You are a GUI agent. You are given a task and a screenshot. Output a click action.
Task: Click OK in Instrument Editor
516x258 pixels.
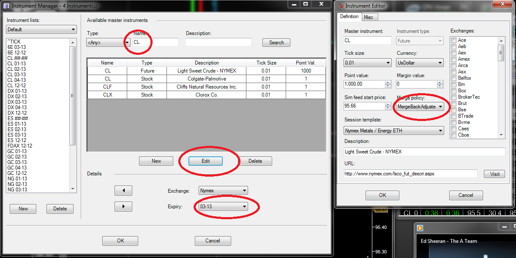coord(382,195)
